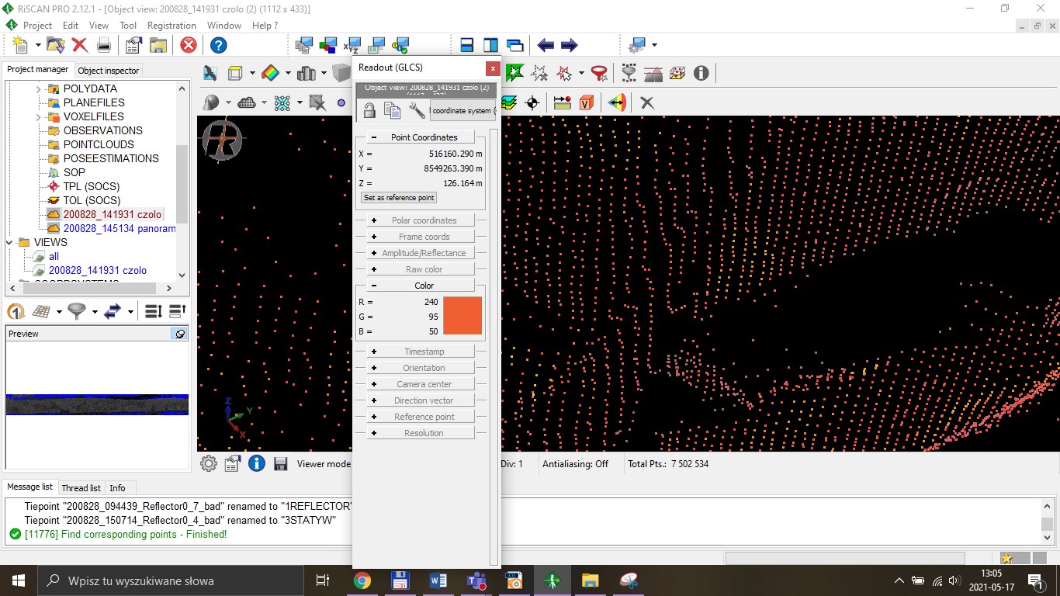
Task: Click the XYZ coordinate window icon
Action: (352, 45)
